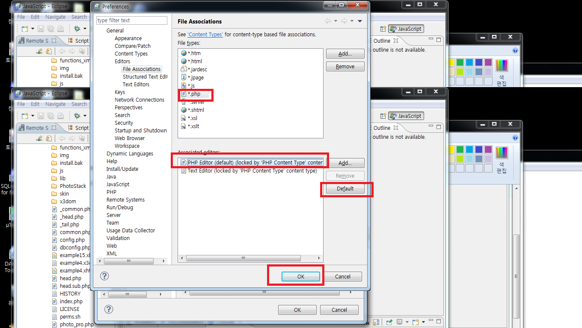Screen dimensions: 582x328
Task: Select File Associations tree item
Action: click(142, 69)
